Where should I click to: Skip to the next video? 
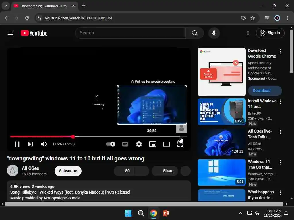click(30, 144)
